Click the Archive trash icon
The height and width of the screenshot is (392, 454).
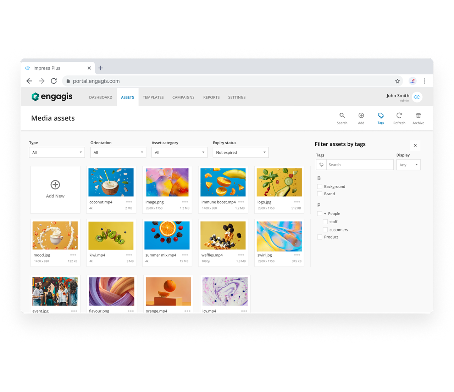(x=418, y=116)
